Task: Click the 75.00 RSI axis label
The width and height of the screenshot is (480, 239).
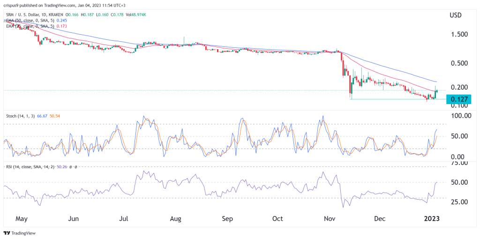Action: click(459, 163)
